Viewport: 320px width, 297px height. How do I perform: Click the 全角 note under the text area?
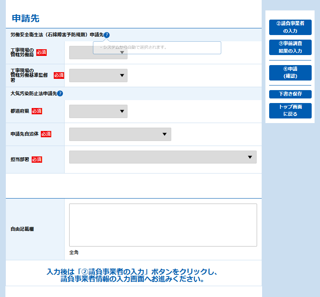tap(74, 252)
